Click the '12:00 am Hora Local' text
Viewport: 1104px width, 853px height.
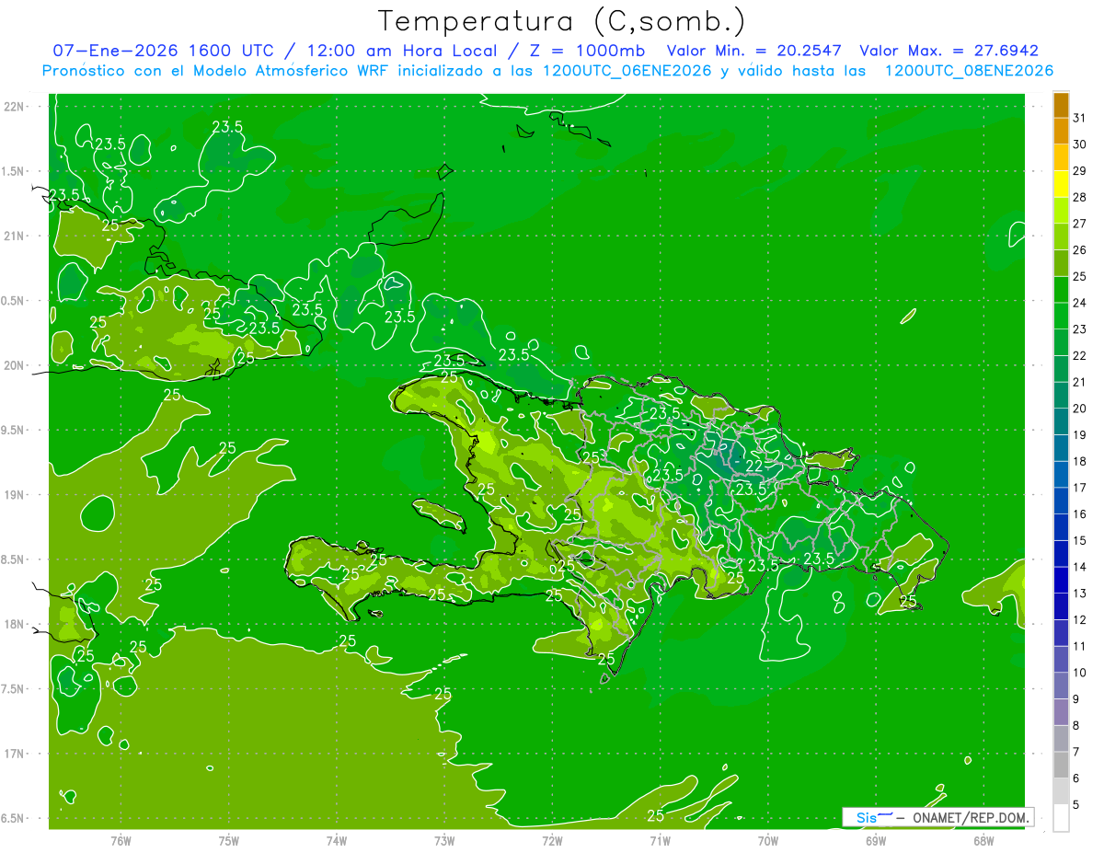pyautogui.click(x=401, y=52)
